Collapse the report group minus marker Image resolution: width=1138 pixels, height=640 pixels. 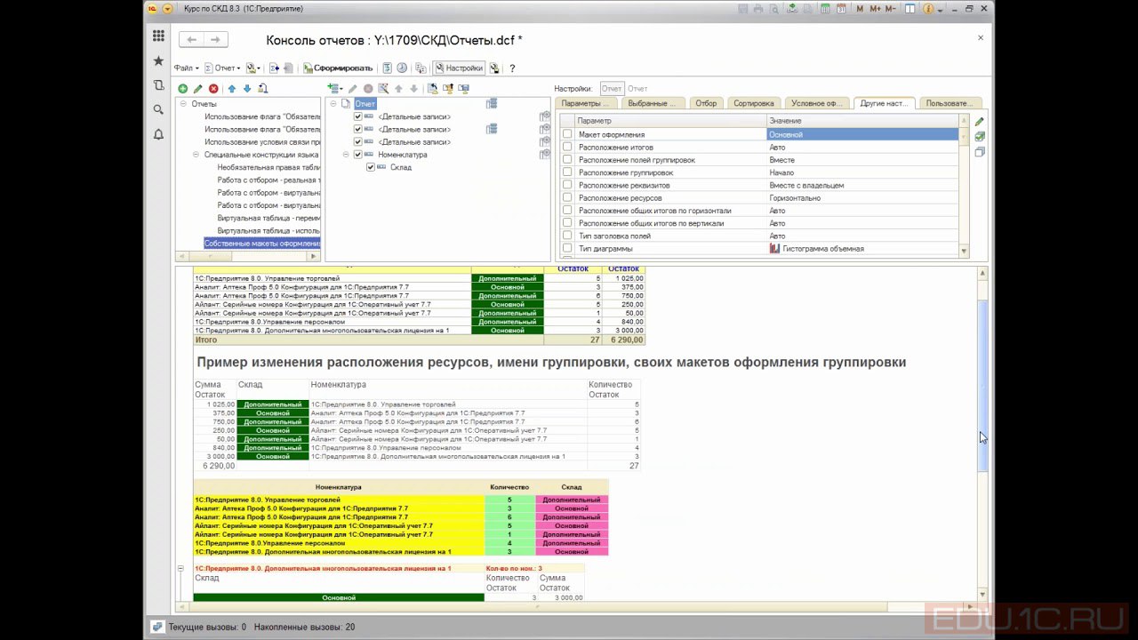click(180, 569)
